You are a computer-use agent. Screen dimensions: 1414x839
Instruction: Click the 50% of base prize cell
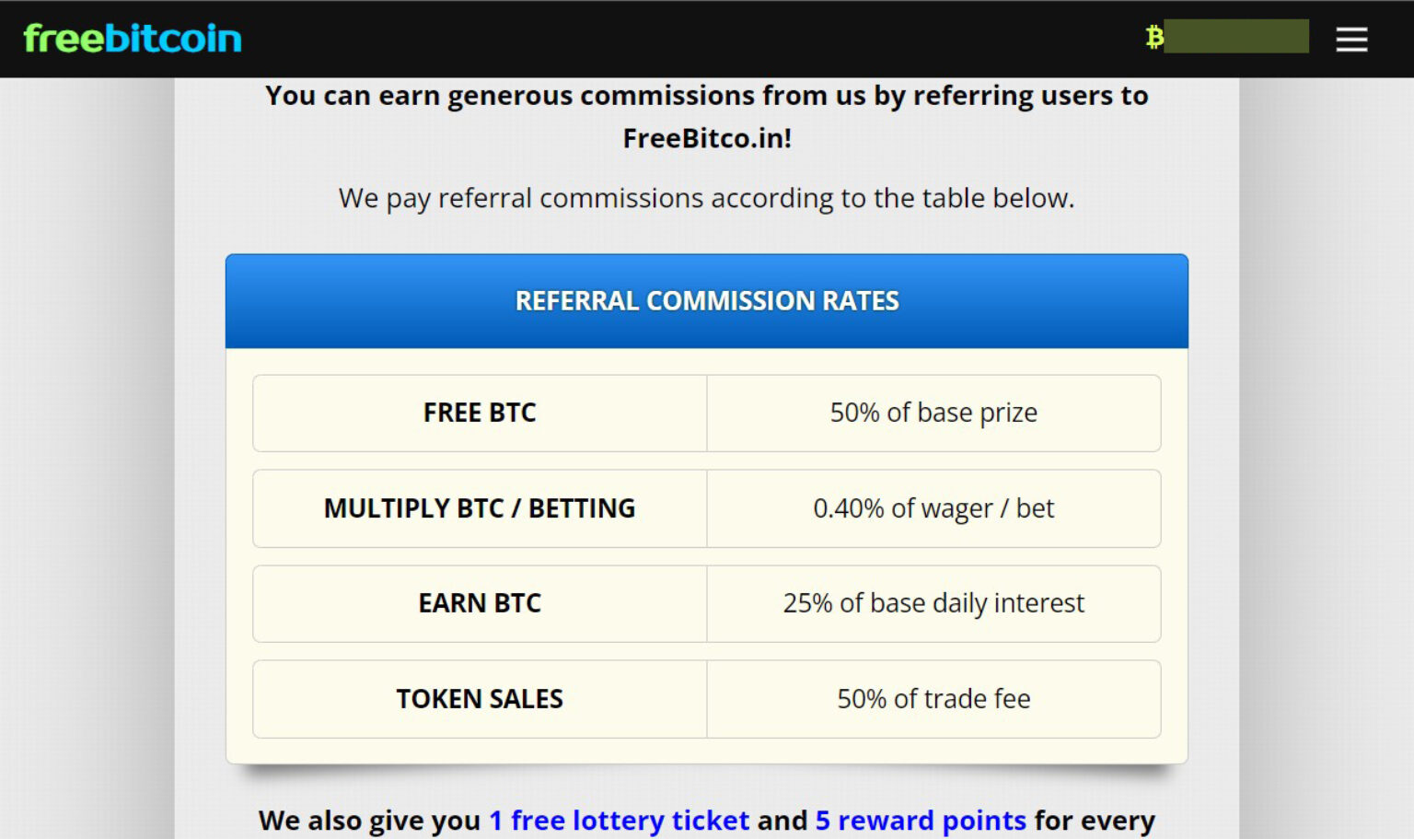click(933, 413)
